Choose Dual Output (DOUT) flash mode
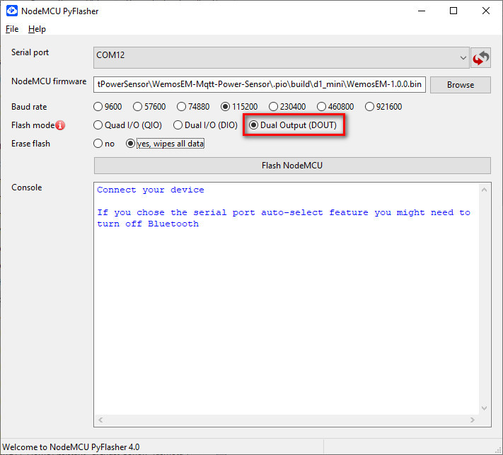Viewport: 503px width, 455px height. [293, 125]
